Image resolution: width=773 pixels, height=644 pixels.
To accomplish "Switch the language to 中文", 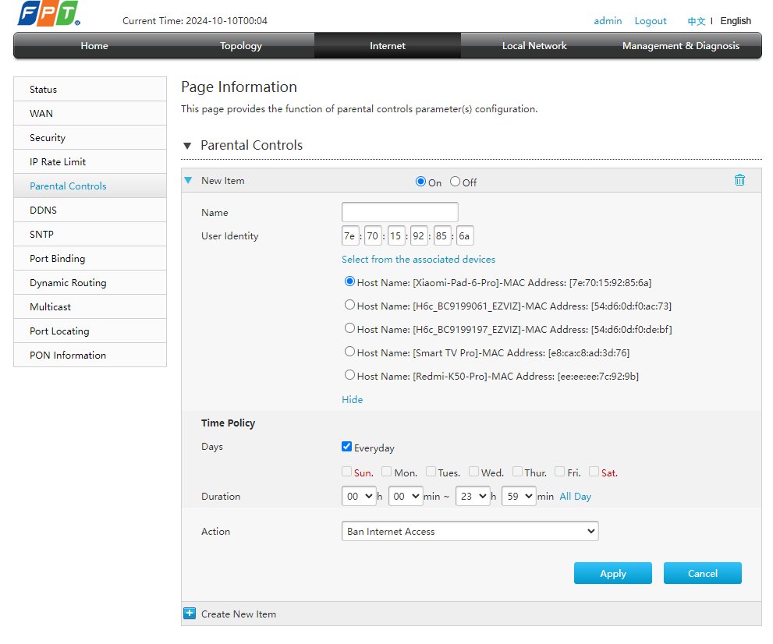I will pos(696,21).
